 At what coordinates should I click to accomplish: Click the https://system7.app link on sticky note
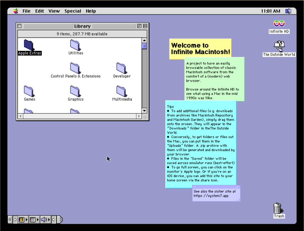click(x=211, y=195)
